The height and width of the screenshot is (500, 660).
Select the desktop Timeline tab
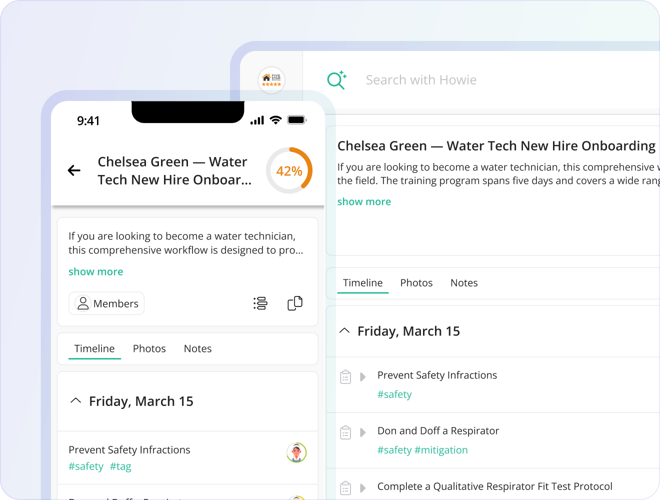tap(363, 283)
